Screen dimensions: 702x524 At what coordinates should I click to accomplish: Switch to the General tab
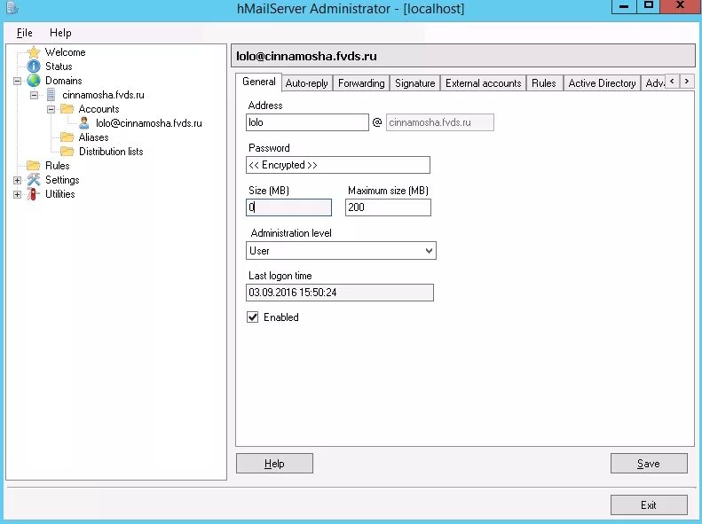pos(259,82)
